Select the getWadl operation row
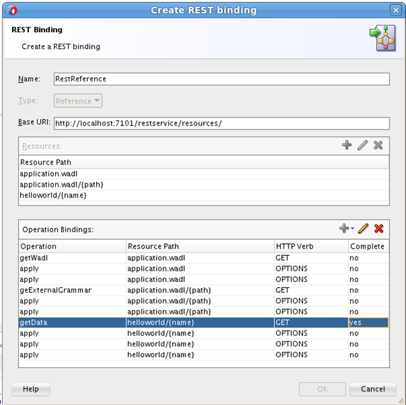The height and width of the screenshot is (405, 406). 204,258
